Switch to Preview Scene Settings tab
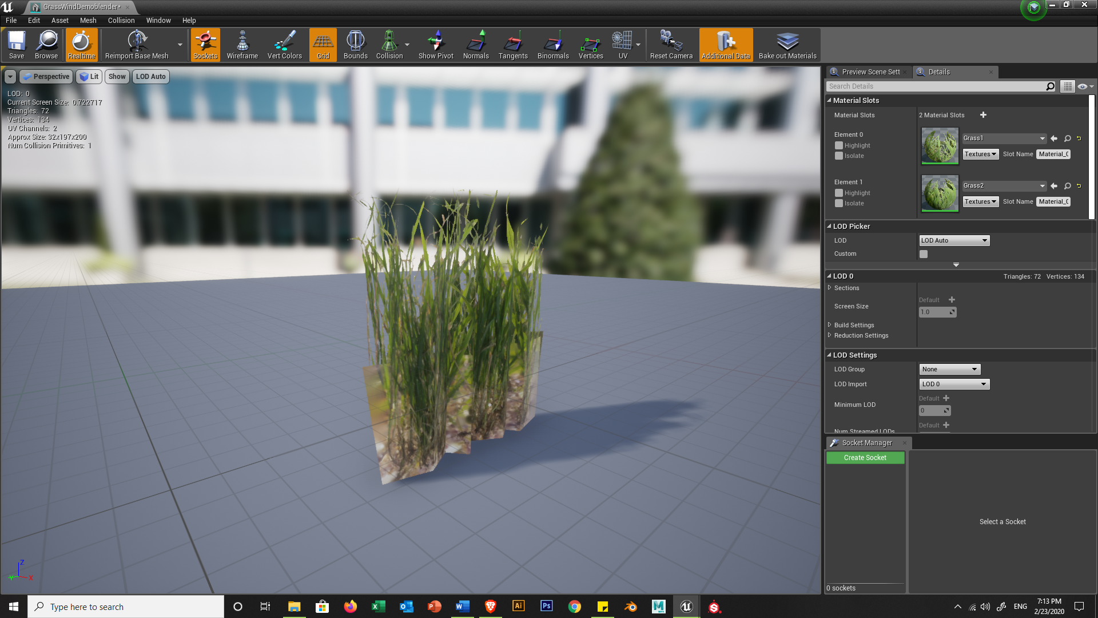This screenshot has height=618, width=1098. coord(870,72)
